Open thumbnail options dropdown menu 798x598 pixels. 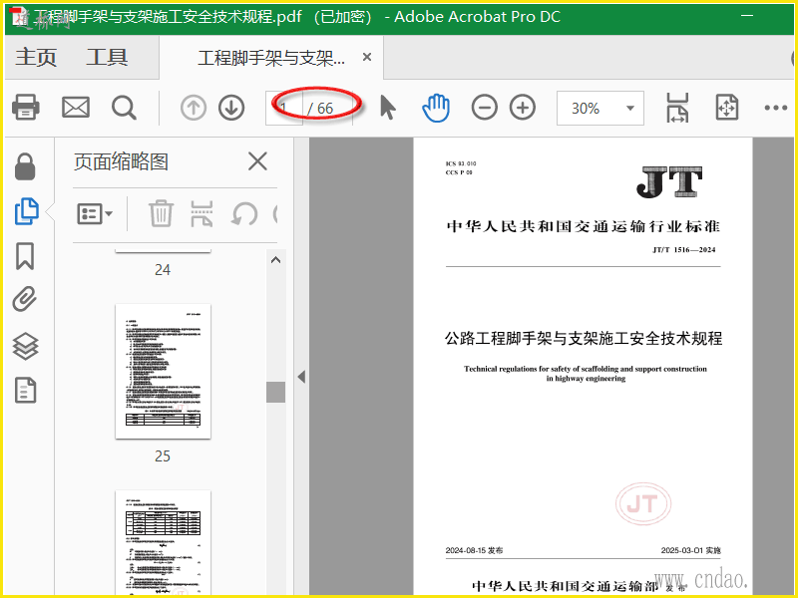(95, 214)
